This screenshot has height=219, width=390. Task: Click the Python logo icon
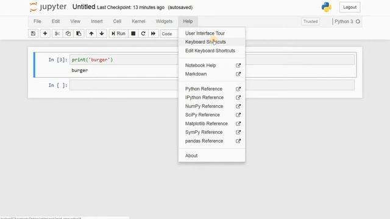[327, 7]
